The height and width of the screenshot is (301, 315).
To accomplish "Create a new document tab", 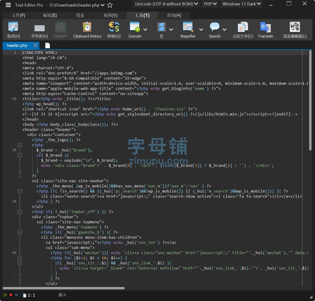I will point(47,46).
